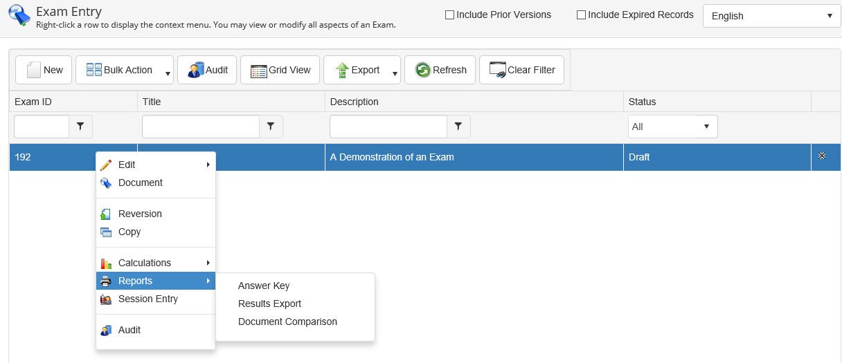
Task: Click the filter funnel beside the Title field
Action: coord(271,127)
